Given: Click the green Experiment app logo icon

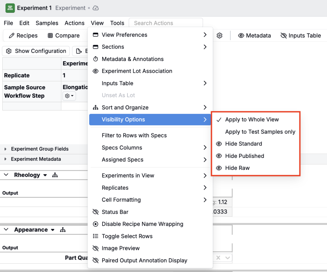Looking at the screenshot, I should pos(10,8).
